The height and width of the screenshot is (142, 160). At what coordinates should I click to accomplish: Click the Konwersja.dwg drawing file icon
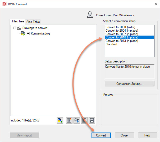coord(23,33)
